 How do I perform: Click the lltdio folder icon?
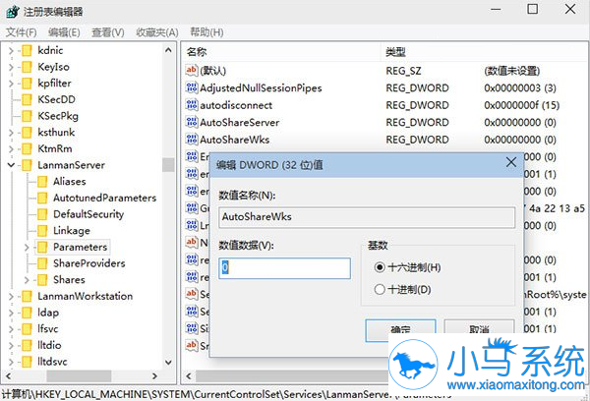27,345
